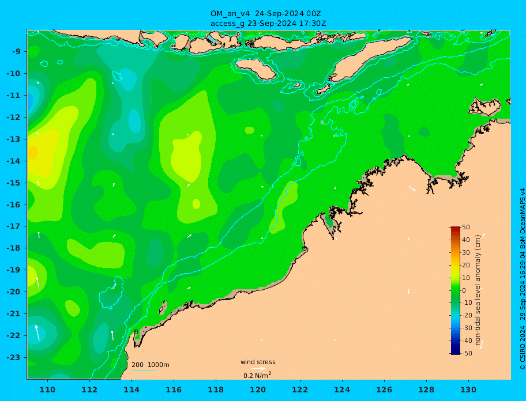Click the wind stress legend arrow
Viewport: 526px width, 401px height.
click(x=258, y=369)
